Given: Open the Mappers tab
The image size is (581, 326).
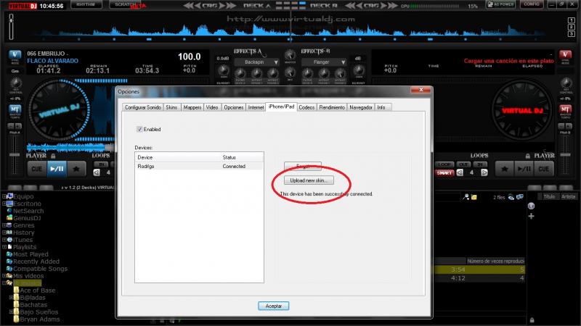Looking at the screenshot, I should [x=192, y=107].
